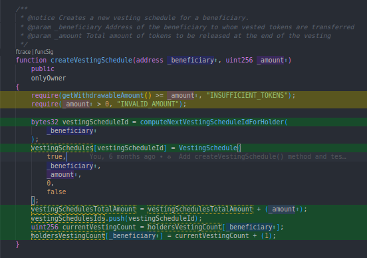Open the ftrace code lens link
The width and height of the screenshot is (367, 258).
point(23,52)
